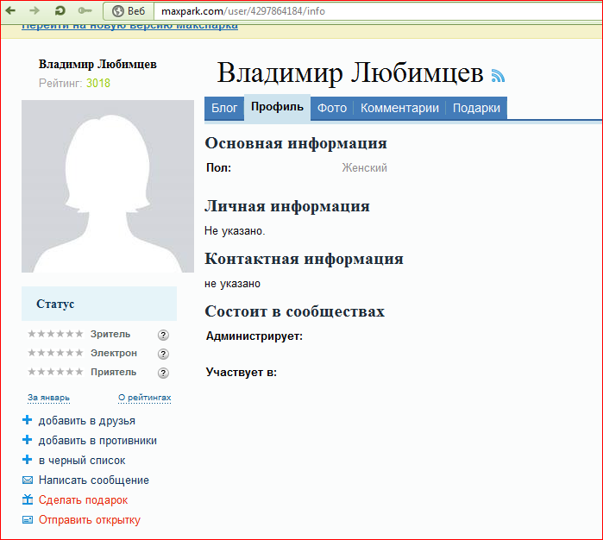The height and width of the screenshot is (540, 603).
Task: Click the Женский gender value
Action: (365, 168)
